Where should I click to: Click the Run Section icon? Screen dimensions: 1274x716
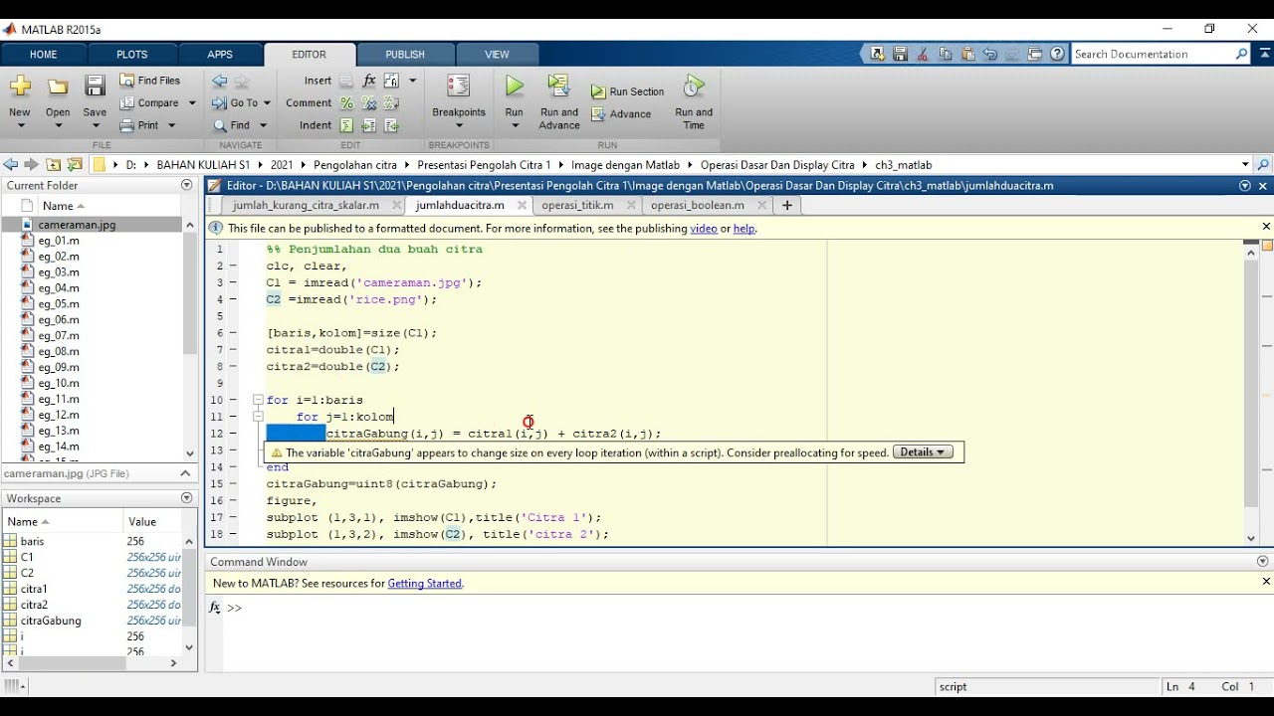[x=598, y=91]
